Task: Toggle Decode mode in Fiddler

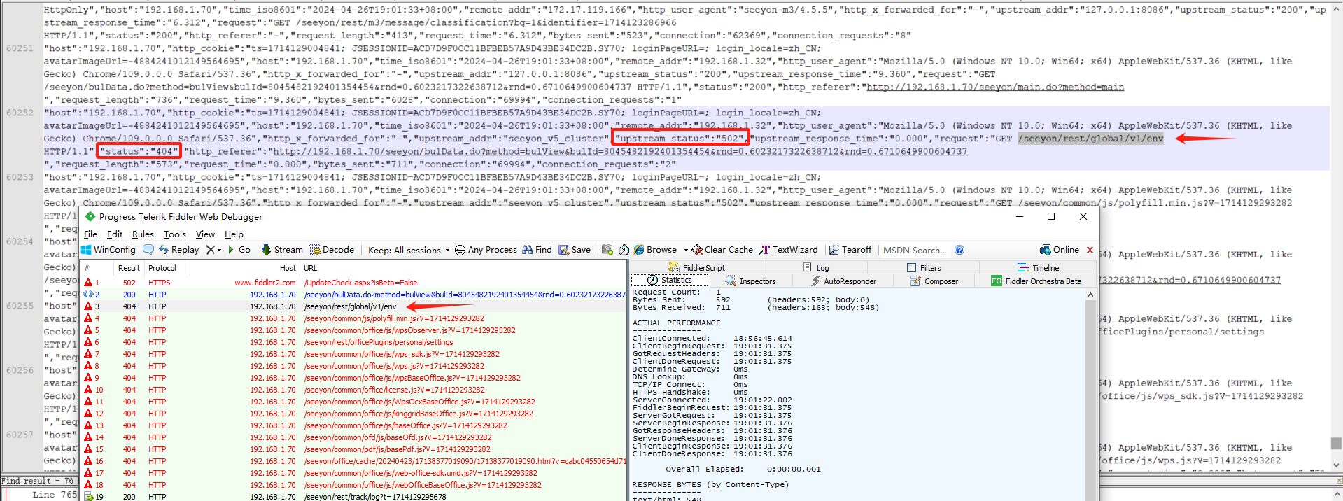Action: pos(332,250)
